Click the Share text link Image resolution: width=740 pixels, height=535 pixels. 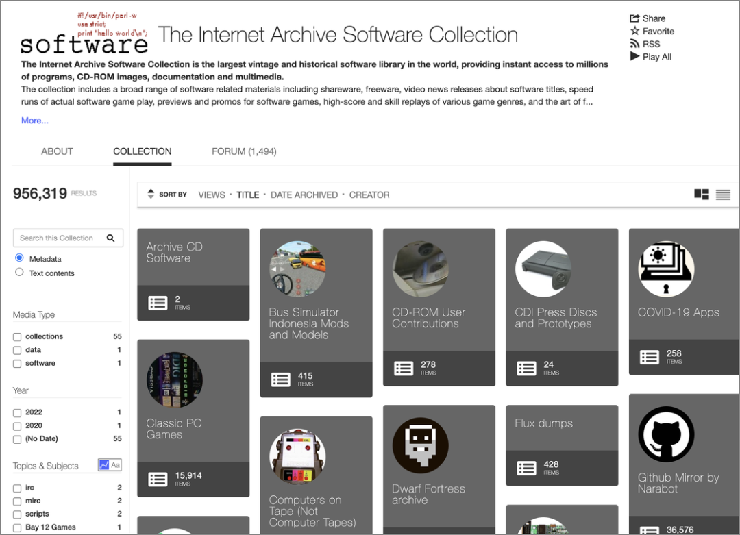654,18
